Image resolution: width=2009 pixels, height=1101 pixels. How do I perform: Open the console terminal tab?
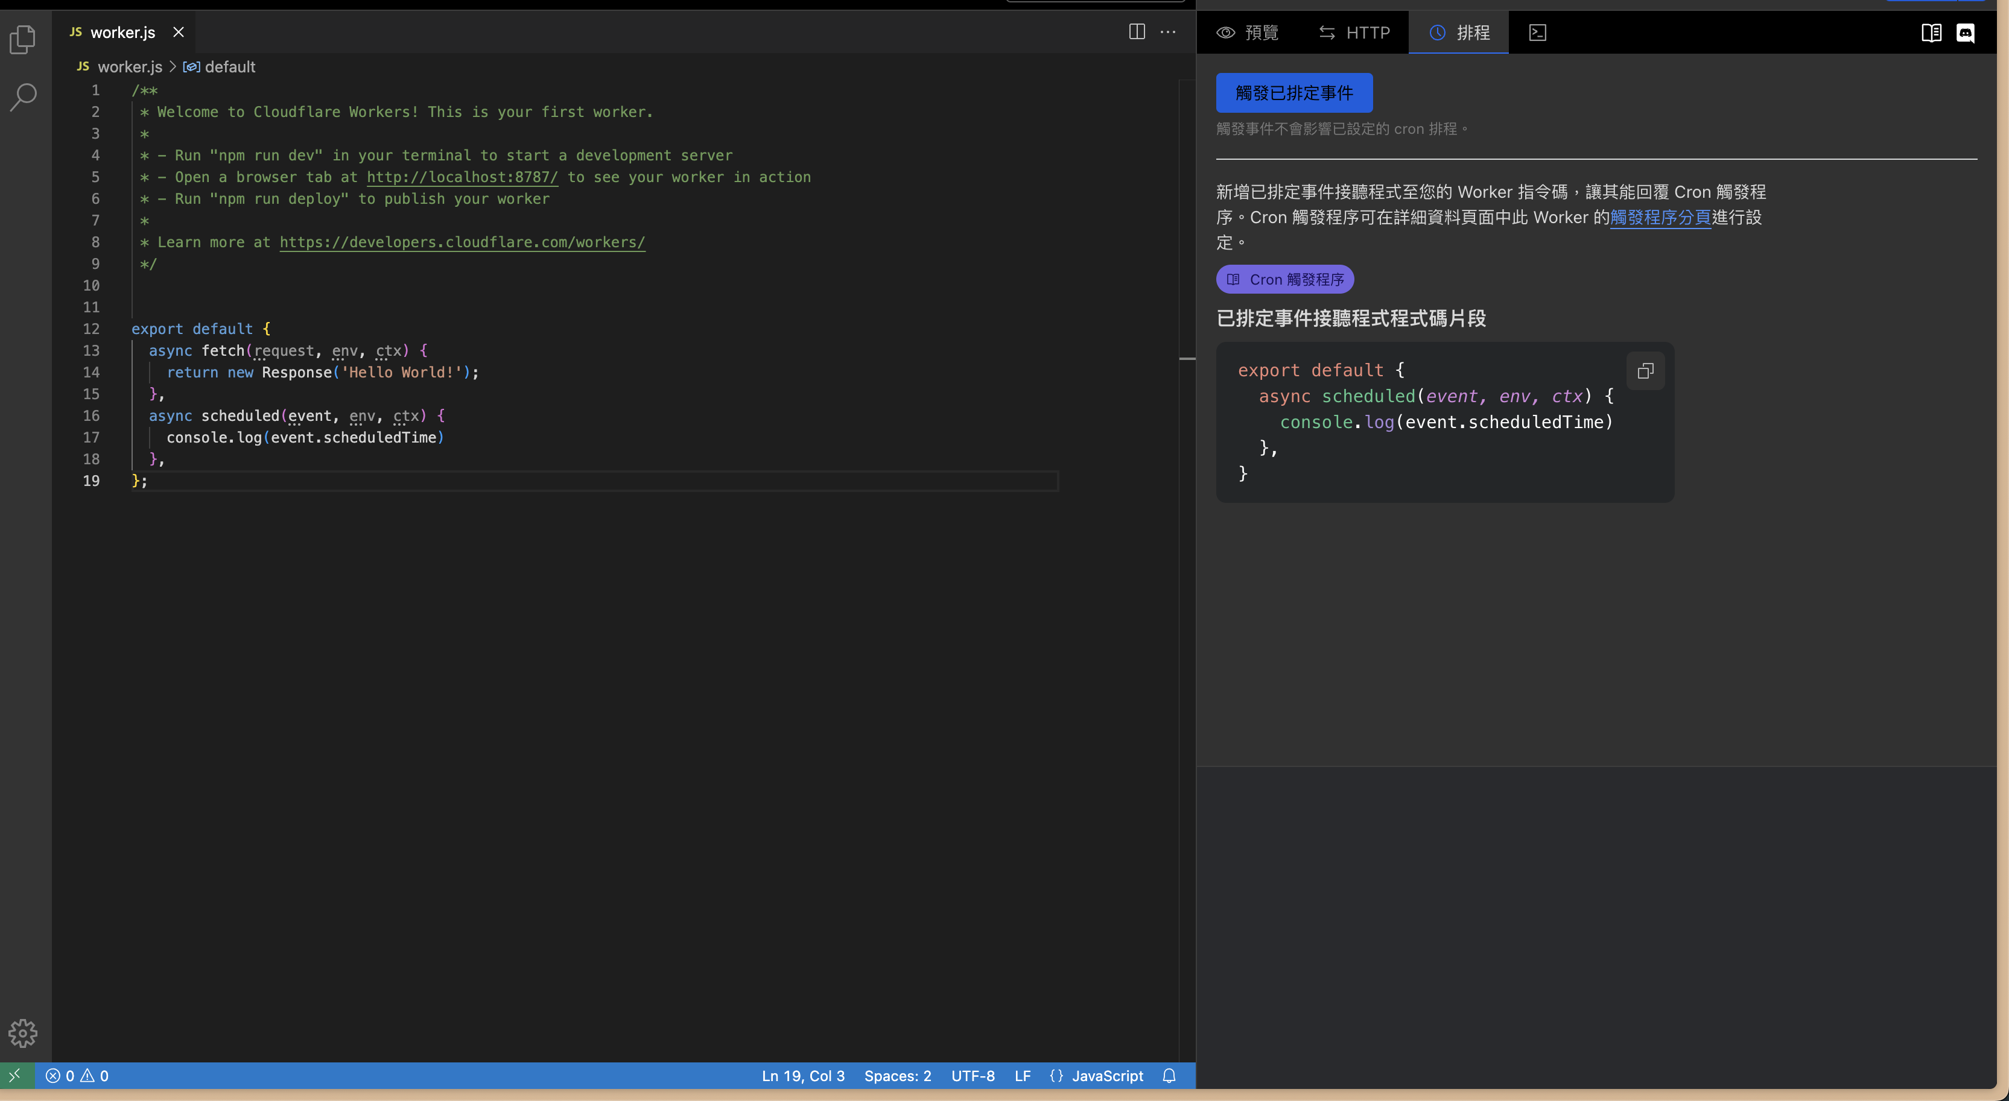click(1537, 33)
